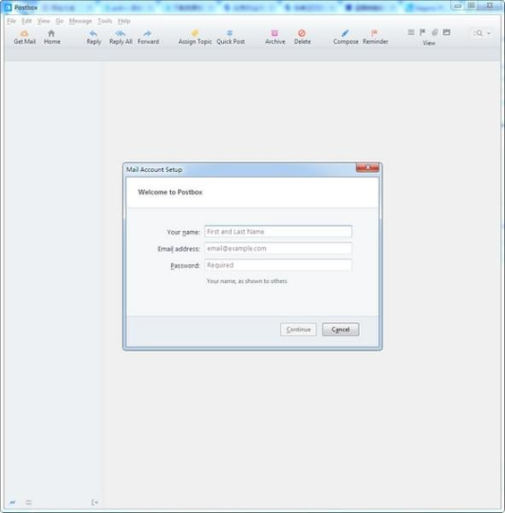Click the 'View' label under toolbar icons

(429, 43)
